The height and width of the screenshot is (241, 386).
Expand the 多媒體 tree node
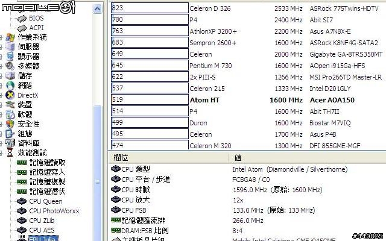coord(1,66)
